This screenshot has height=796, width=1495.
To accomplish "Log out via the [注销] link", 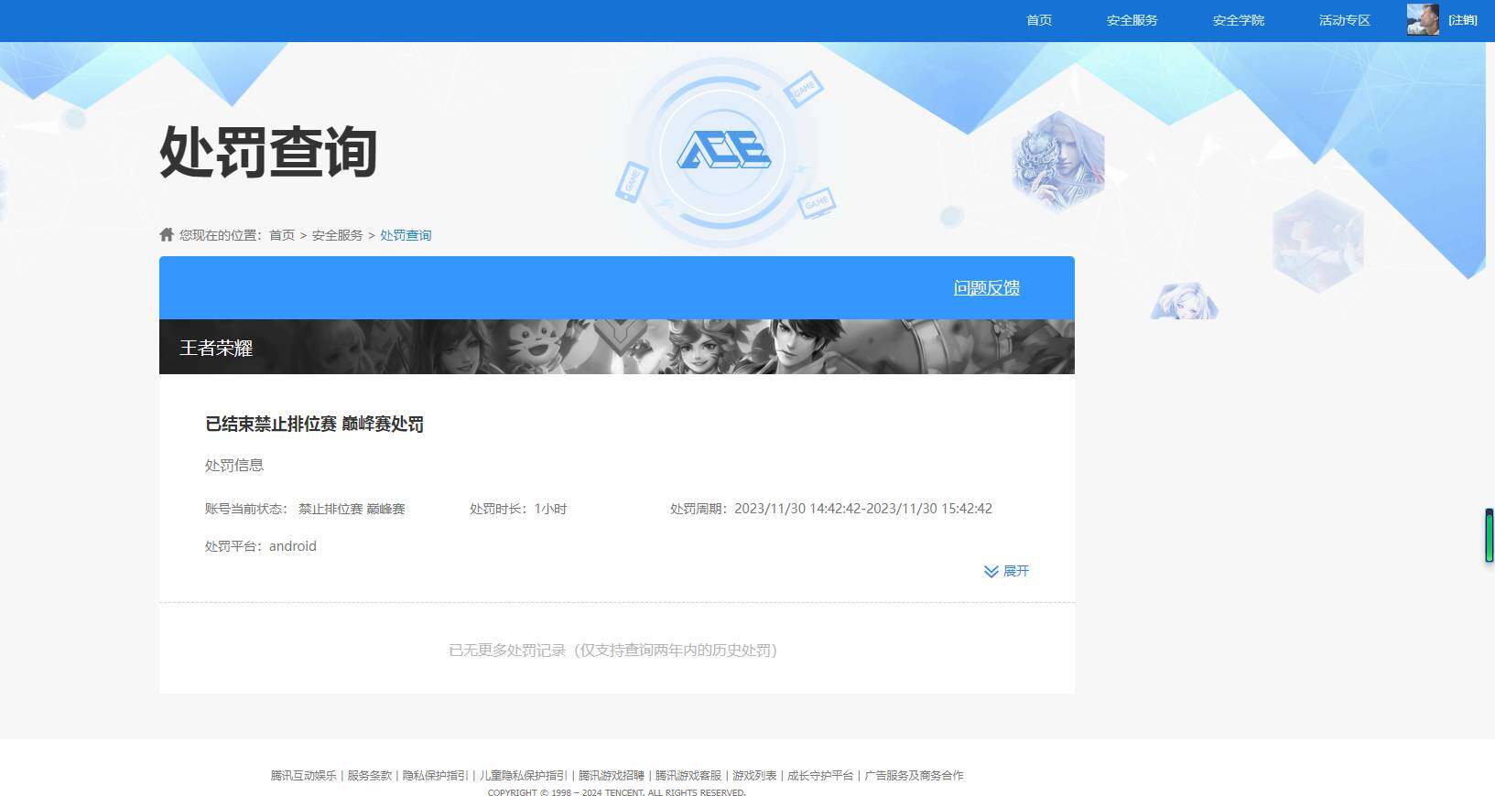I will click(1462, 20).
